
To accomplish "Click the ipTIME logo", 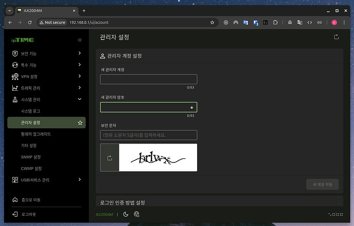I will pyautogui.click(x=23, y=40).
